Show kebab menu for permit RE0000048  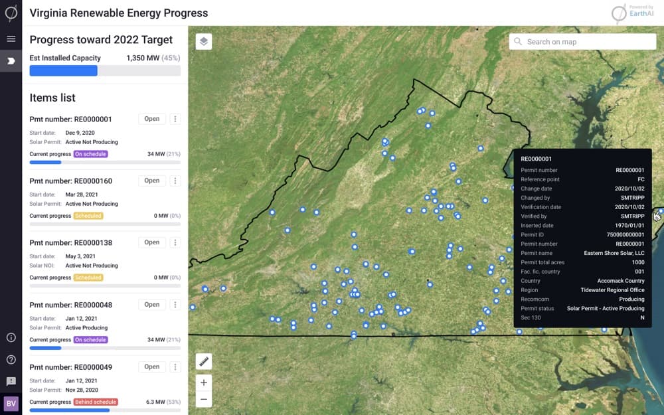pyautogui.click(x=175, y=305)
